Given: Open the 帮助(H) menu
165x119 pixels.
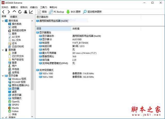Looking at the screenshot, I should (x=53, y=7).
